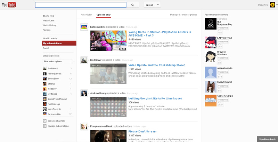Subscribe to Bravest Warriors
This screenshot has width=278, height=142.
(223, 58)
